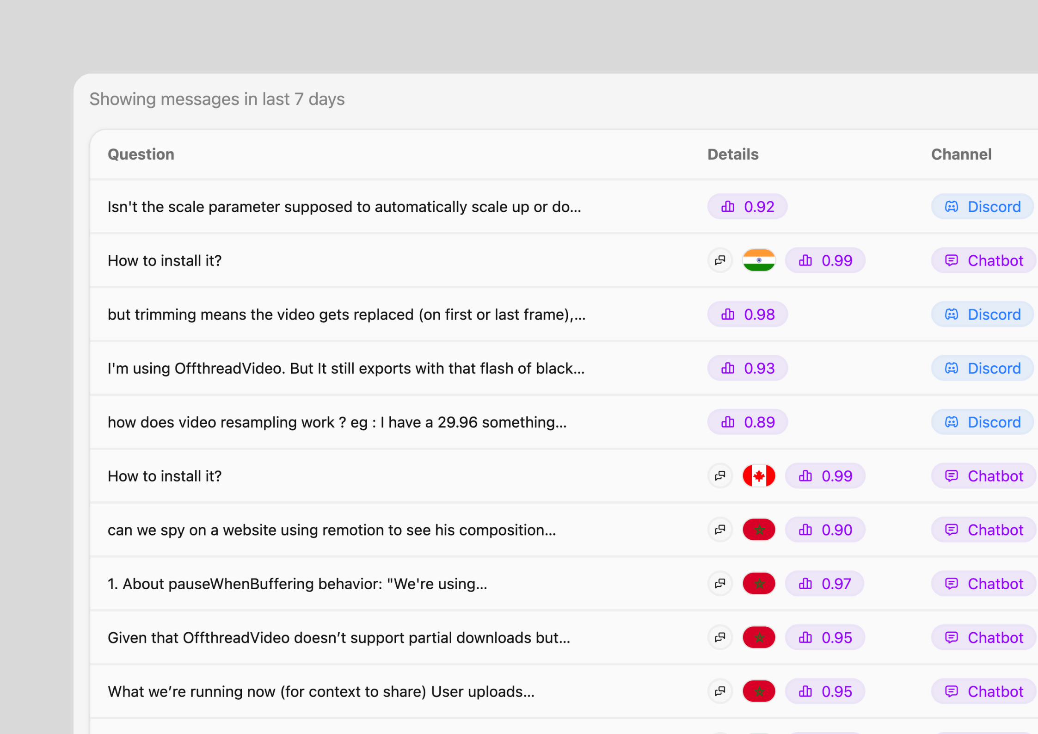Click the Canada flag icon

tap(758, 476)
